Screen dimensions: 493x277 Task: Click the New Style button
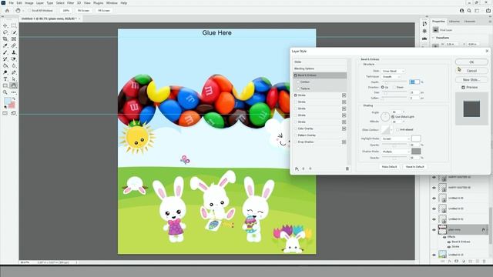click(471, 80)
